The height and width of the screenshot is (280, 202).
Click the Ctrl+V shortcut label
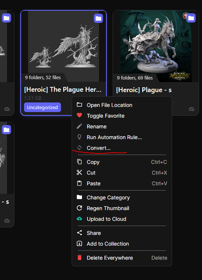point(160,183)
